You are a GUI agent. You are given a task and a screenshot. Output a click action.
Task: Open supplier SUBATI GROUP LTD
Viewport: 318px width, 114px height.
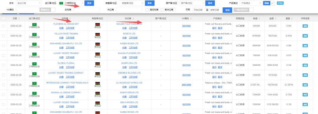129,93
